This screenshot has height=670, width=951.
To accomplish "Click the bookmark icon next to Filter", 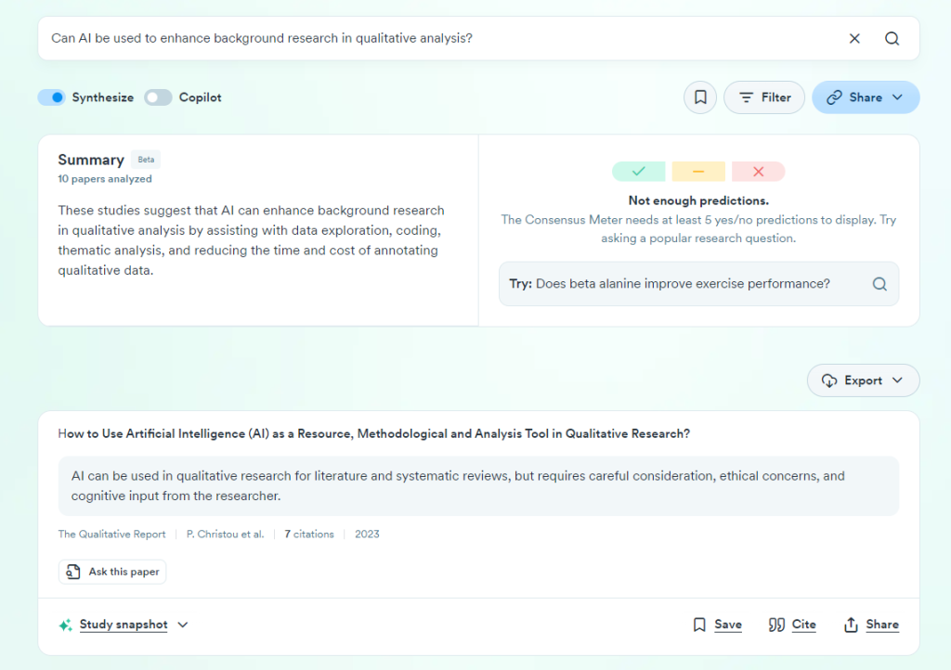I will point(700,97).
